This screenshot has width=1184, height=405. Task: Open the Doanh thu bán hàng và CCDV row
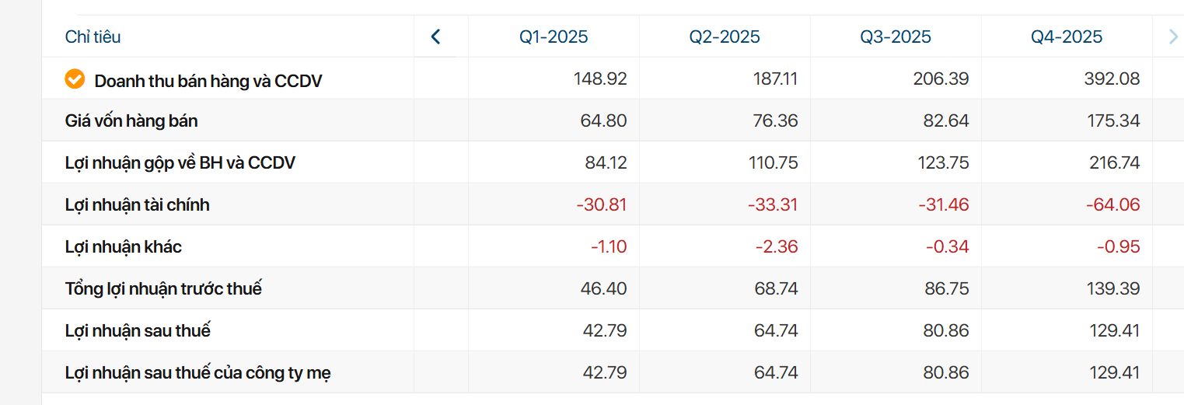coord(208,81)
